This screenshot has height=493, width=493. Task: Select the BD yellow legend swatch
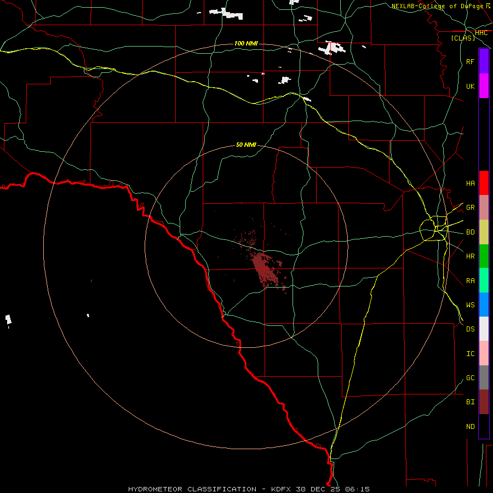point(484,232)
